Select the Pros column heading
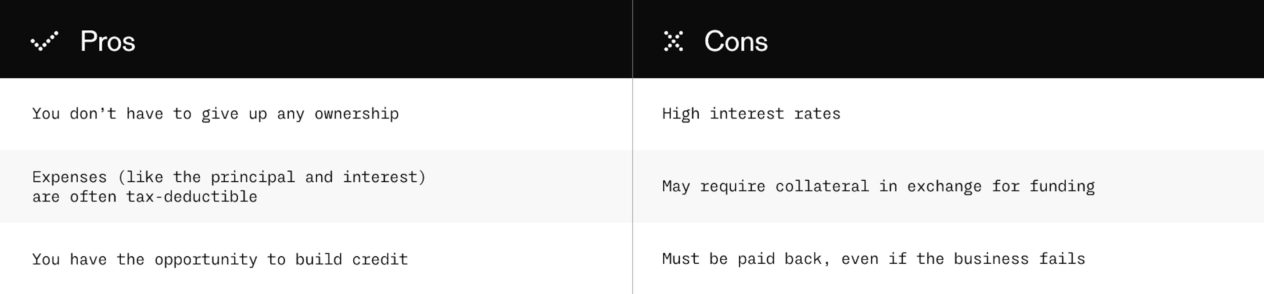1264x294 pixels. pyautogui.click(x=108, y=41)
